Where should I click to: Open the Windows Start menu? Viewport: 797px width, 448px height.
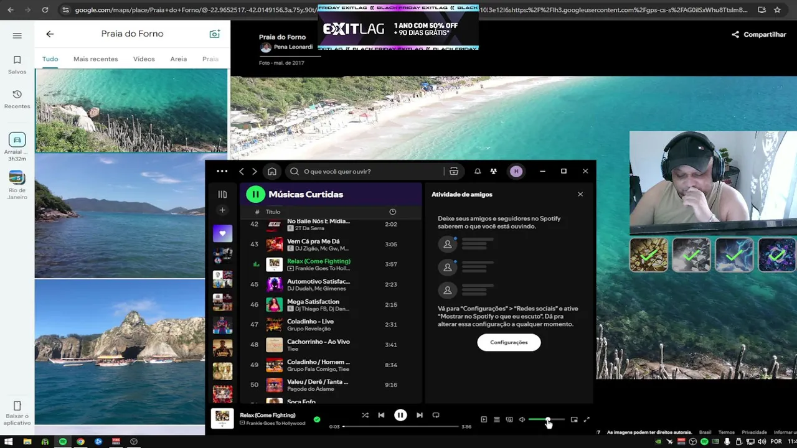pyautogui.click(x=9, y=441)
